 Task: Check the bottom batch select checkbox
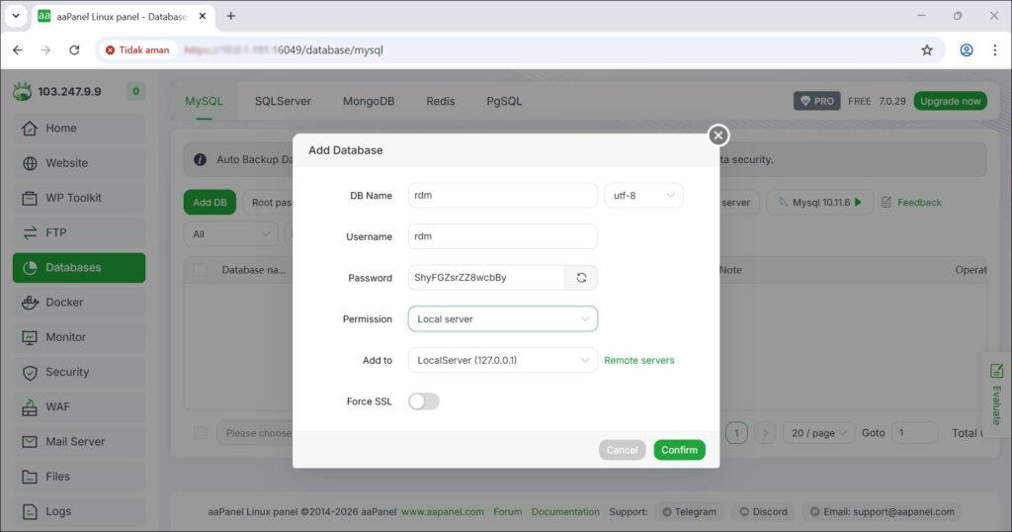pos(200,433)
